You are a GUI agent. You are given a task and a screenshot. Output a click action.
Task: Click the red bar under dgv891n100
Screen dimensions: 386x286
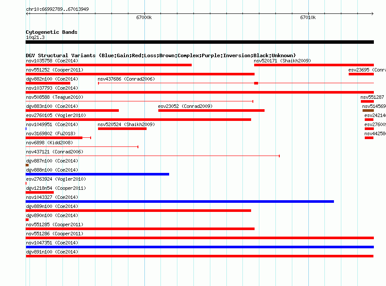click(200, 256)
